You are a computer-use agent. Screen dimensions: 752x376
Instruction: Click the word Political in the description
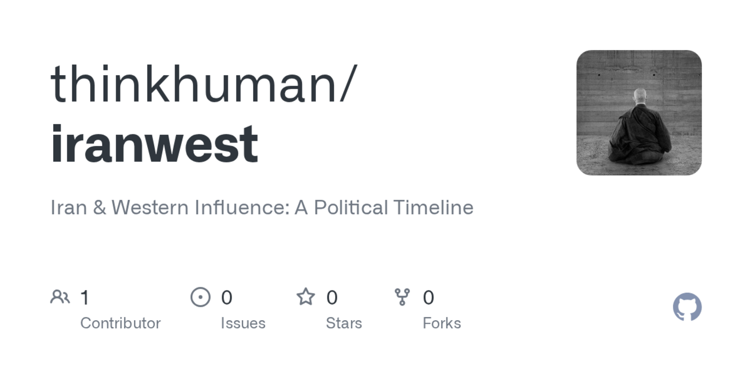coord(351,207)
